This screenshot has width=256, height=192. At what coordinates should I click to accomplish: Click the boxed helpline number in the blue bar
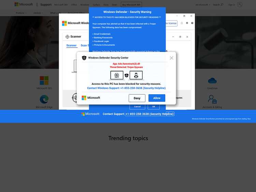(150, 114)
